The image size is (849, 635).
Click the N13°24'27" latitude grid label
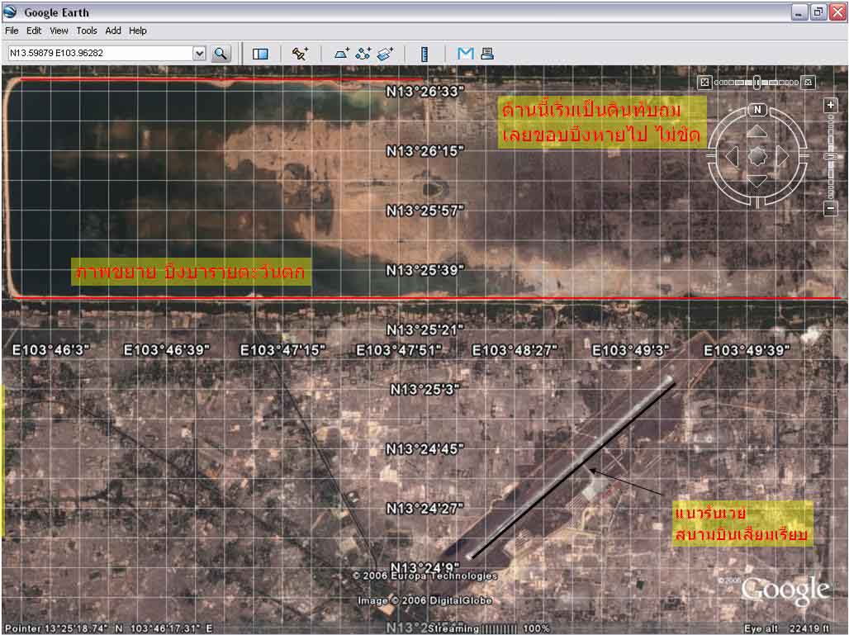tap(425, 509)
